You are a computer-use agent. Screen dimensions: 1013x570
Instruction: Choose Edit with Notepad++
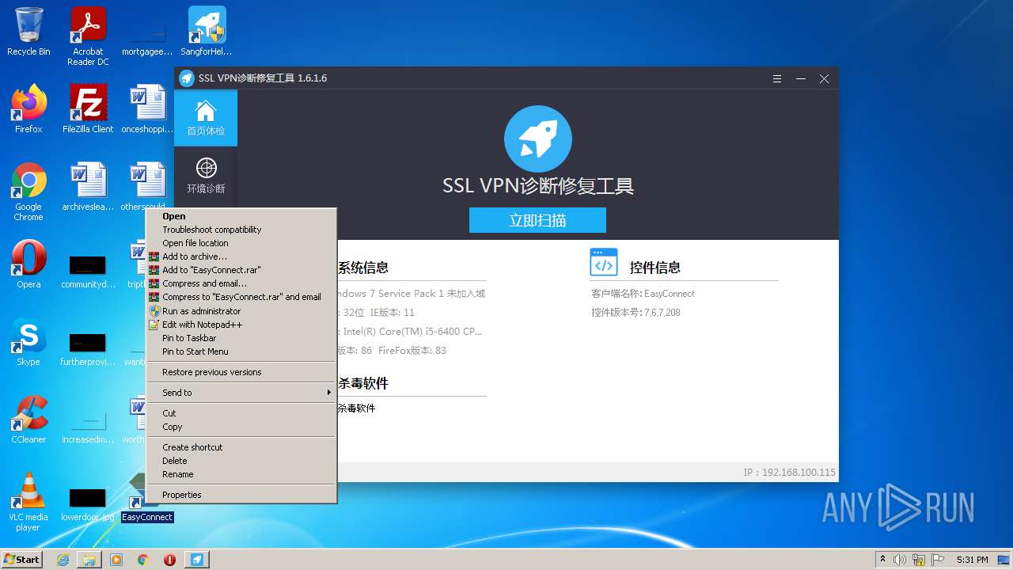pyautogui.click(x=241, y=325)
